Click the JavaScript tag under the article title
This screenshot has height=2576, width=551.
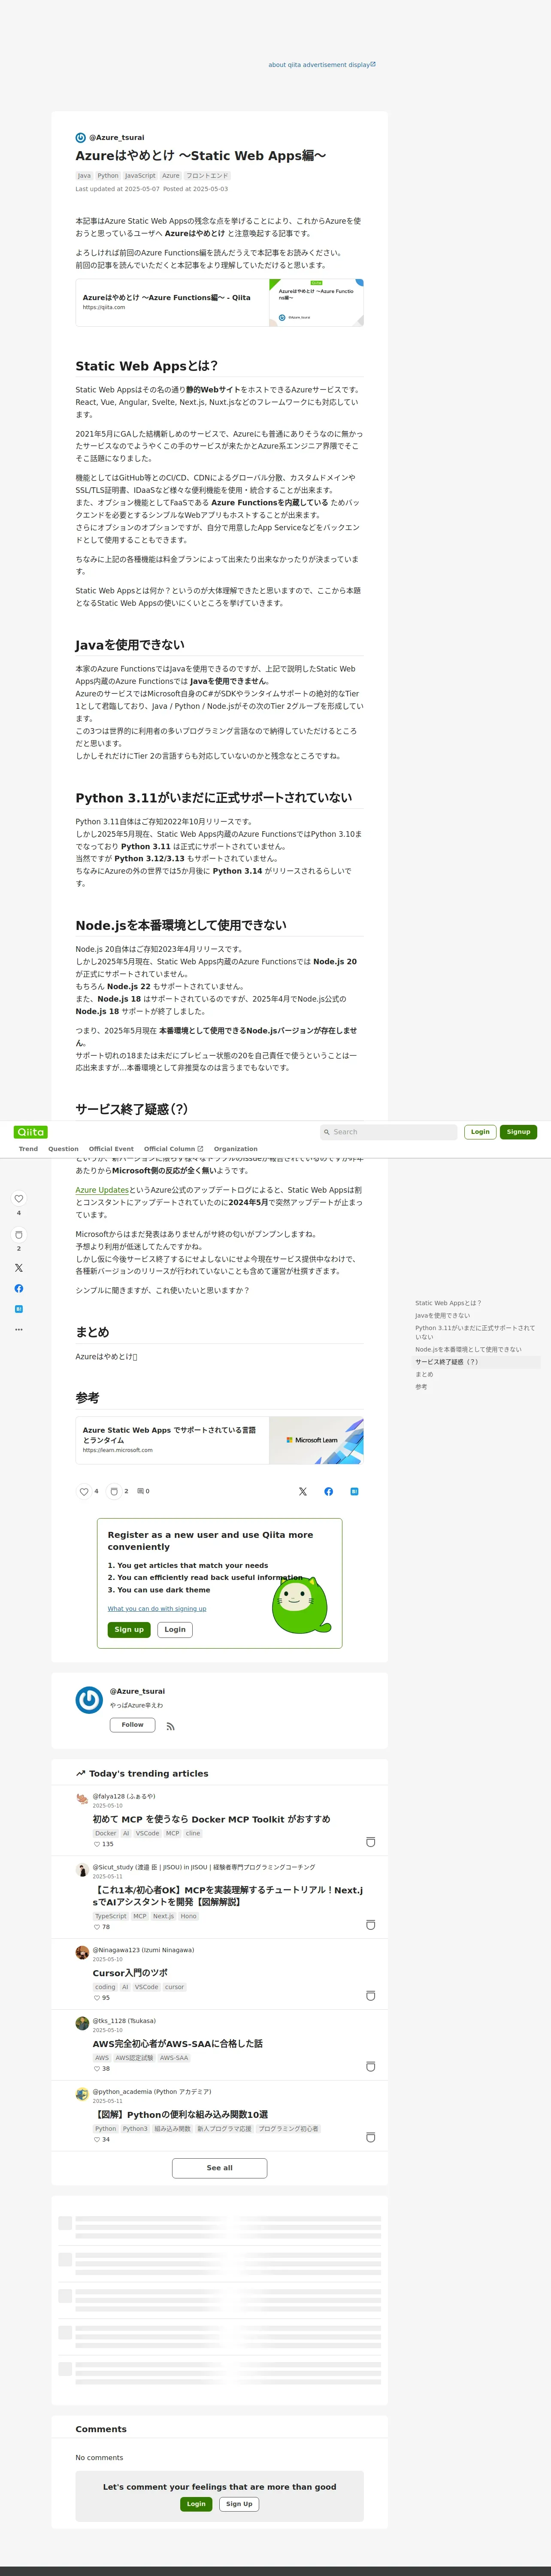coord(140,175)
